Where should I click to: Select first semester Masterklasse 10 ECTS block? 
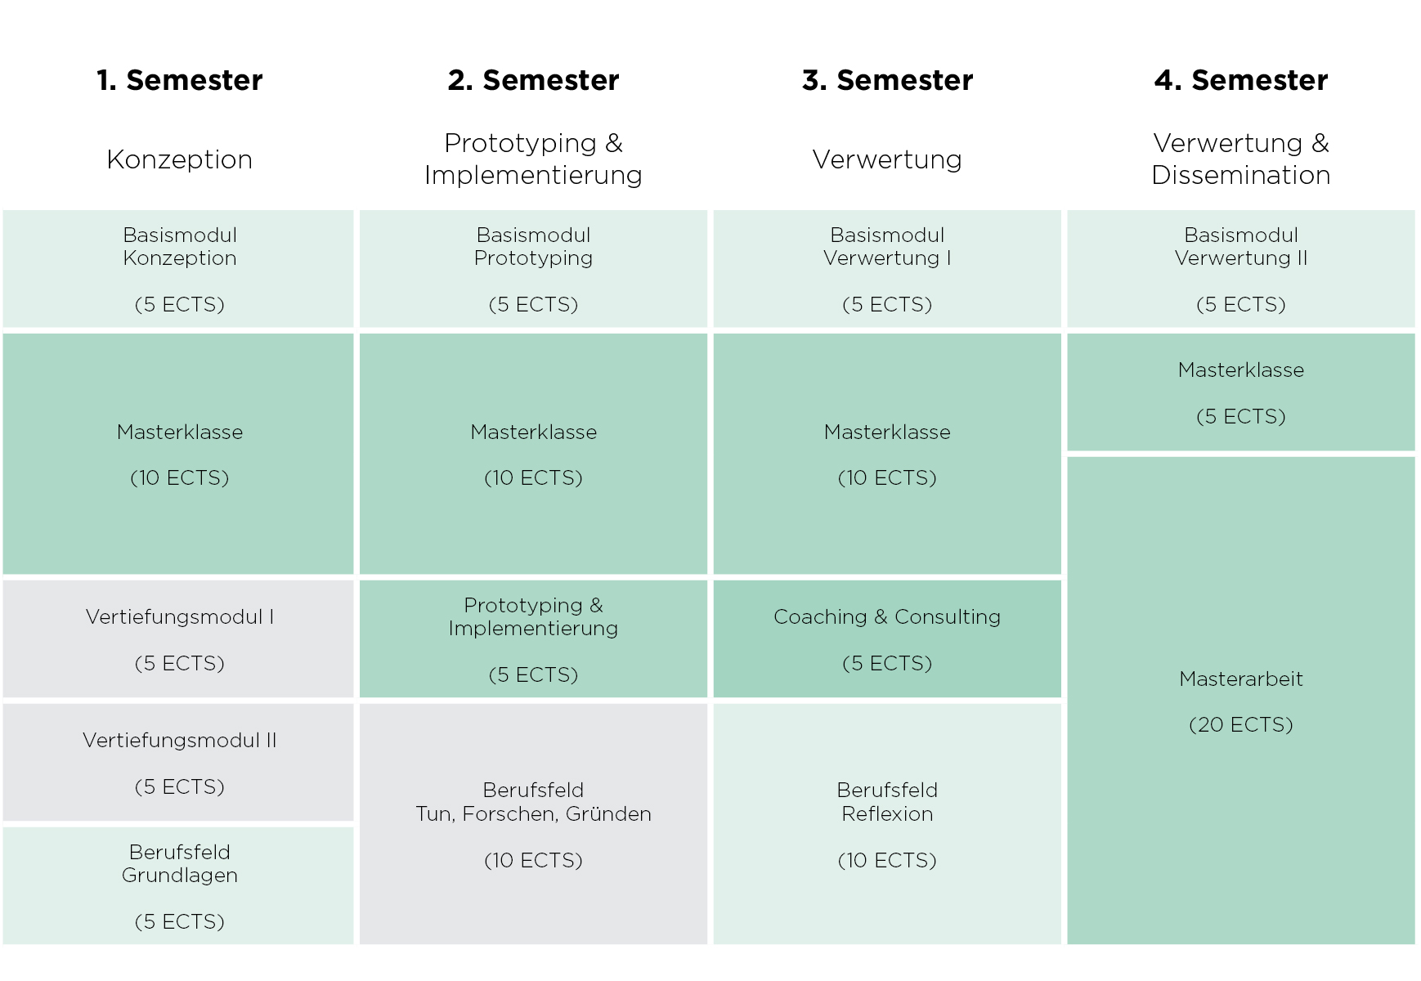(179, 454)
